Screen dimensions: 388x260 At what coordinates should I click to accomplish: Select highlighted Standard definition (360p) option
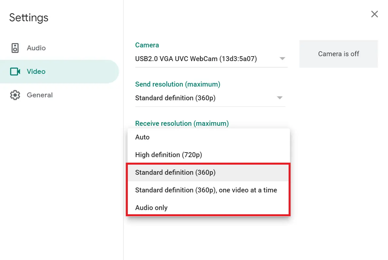208,172
